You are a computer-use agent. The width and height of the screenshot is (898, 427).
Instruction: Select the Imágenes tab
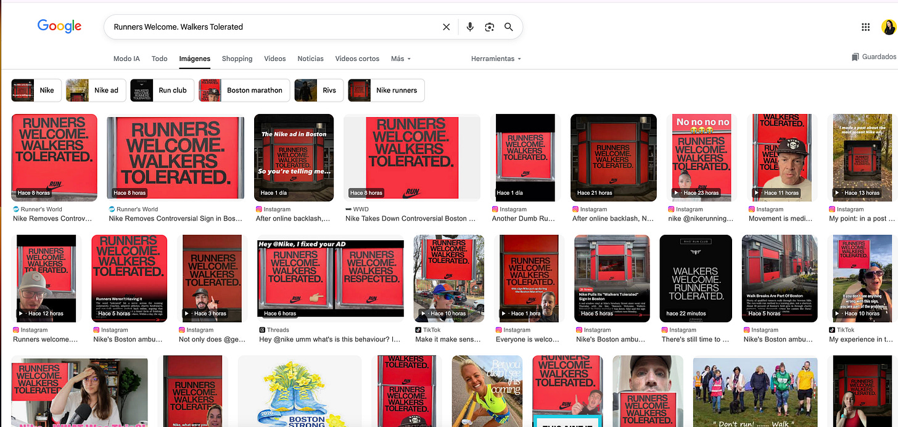194,59
